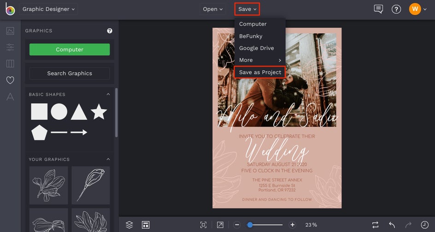The width and height of the screenshot is (435, 232).
Task: Select the Milo and Sadie script text
Action: tap(277, 117)
